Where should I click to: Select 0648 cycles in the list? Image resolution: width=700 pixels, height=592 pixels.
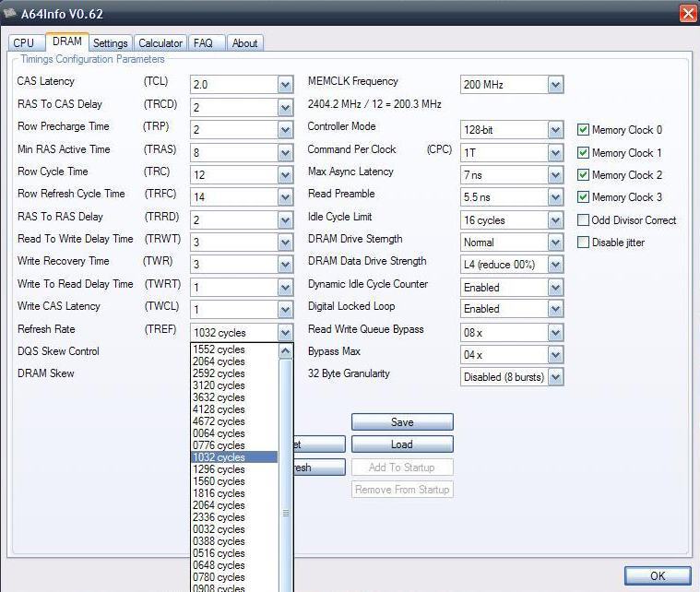tap(234, 565)
